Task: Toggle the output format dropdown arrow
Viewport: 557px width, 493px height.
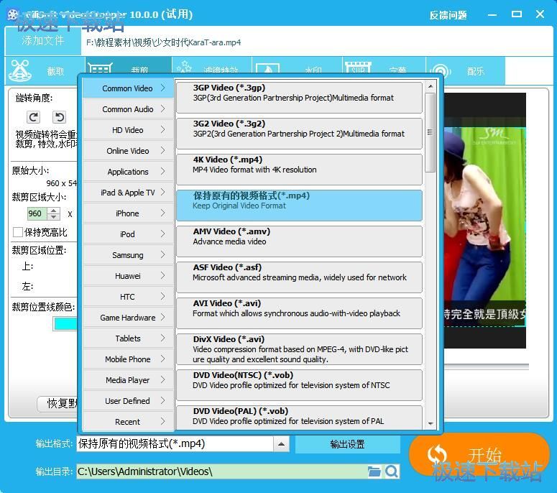Action: click(281, 444)
